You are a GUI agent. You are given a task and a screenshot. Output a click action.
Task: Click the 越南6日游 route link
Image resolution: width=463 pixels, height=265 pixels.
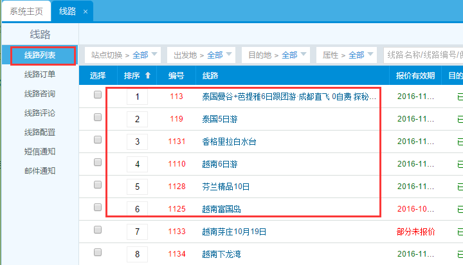tap(221, 164)
